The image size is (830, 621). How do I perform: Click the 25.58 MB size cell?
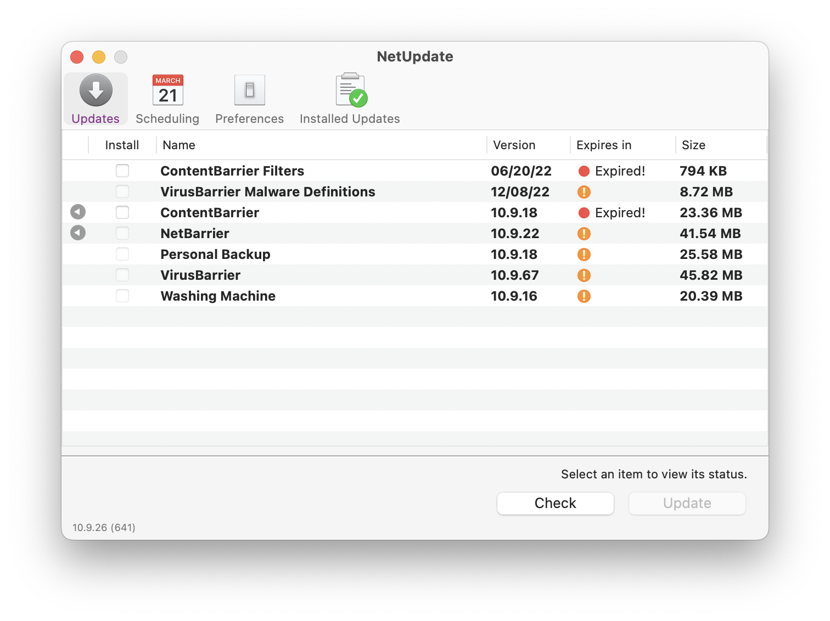coord(711,255)
